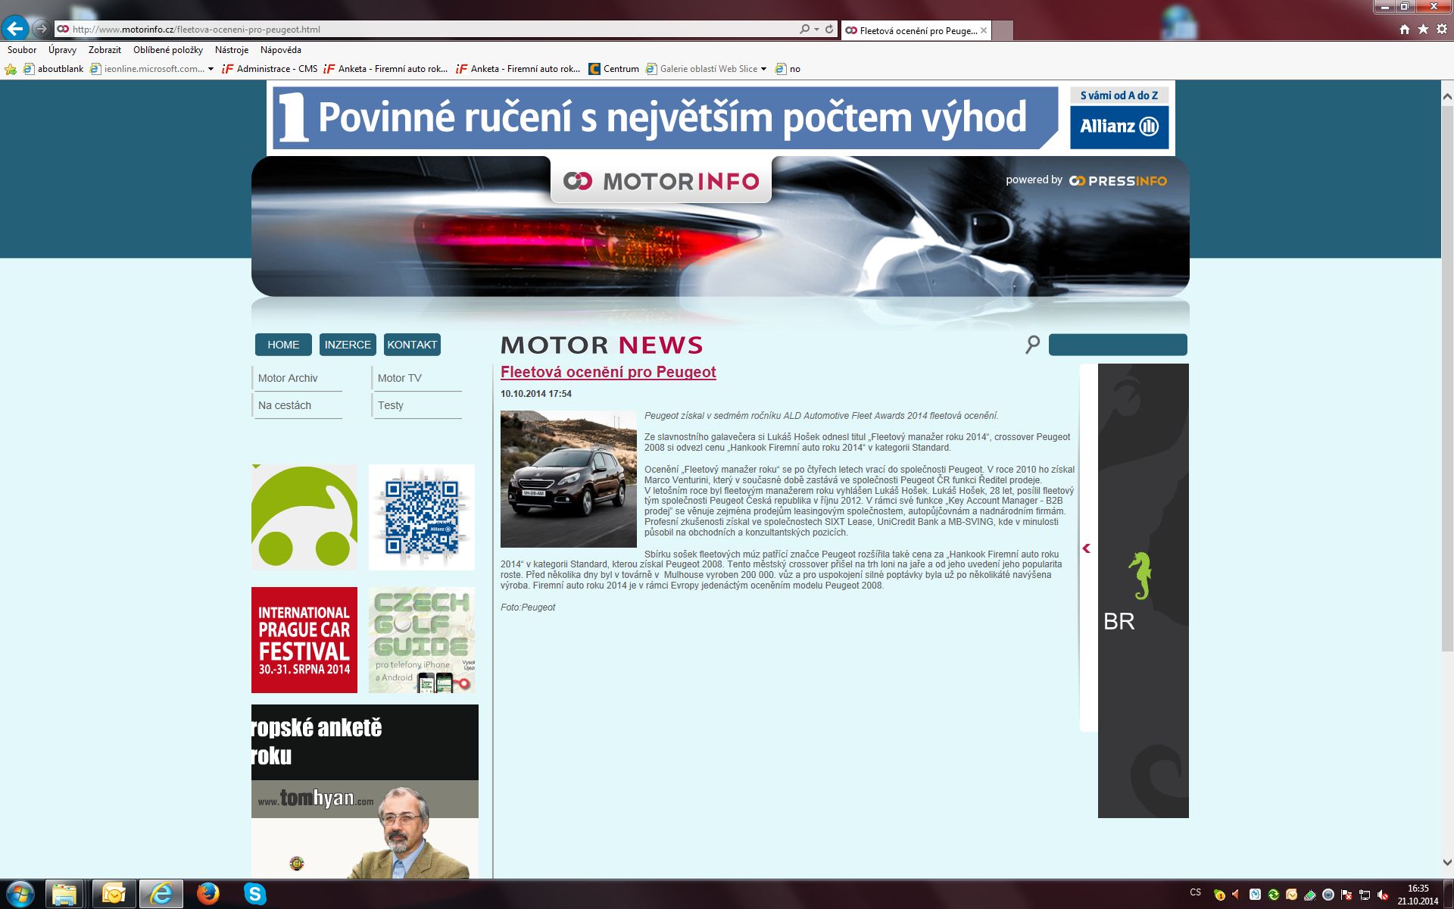Open Favorites star icon in toolbar
This screenshot has width=1454, height=909.
click(1423, 29)
